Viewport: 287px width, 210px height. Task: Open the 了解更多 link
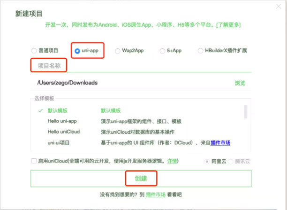(228, 24)
